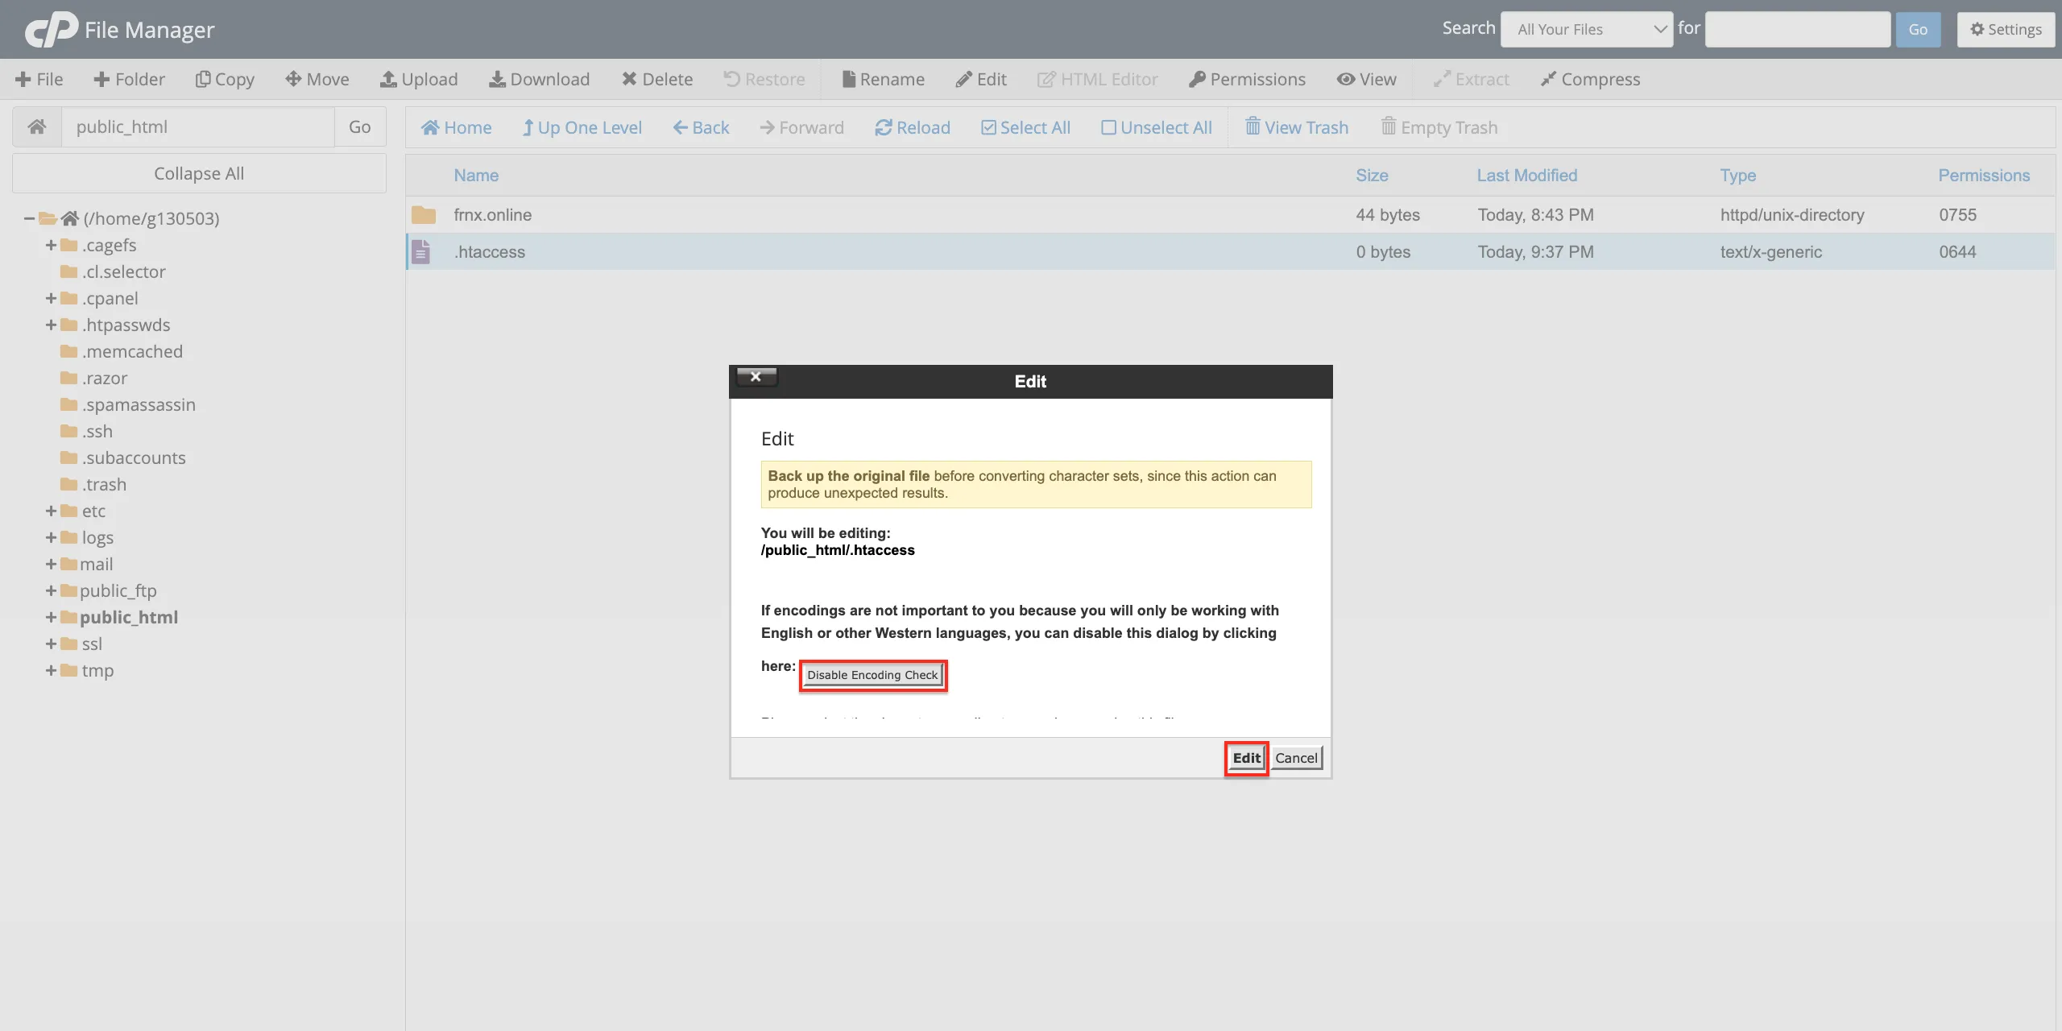This screenshot has width=2062, height=1031.
Task: Click the Forward navigation arrow
Action: (x=802, y=127)
